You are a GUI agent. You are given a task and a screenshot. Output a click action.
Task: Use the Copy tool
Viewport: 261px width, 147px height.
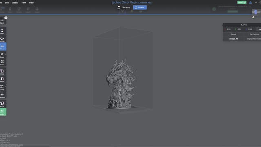[x=2, y=72]
